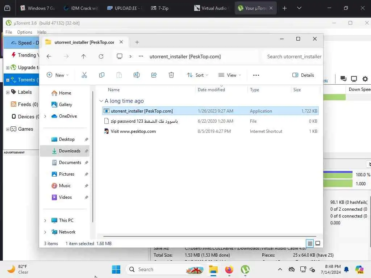Click the uTorrent chat bubbles icon

click(x=343, y=79)
